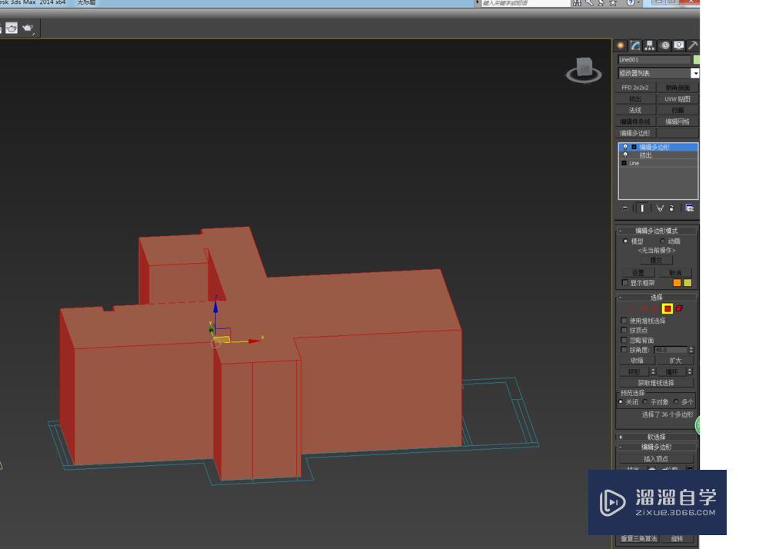Click the UVW 贴图 modifier button
The width and height of the screenshot is (769, 549).
677,99
